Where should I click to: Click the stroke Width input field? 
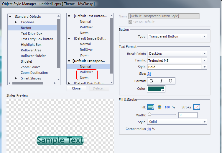(x=188, y=115)
